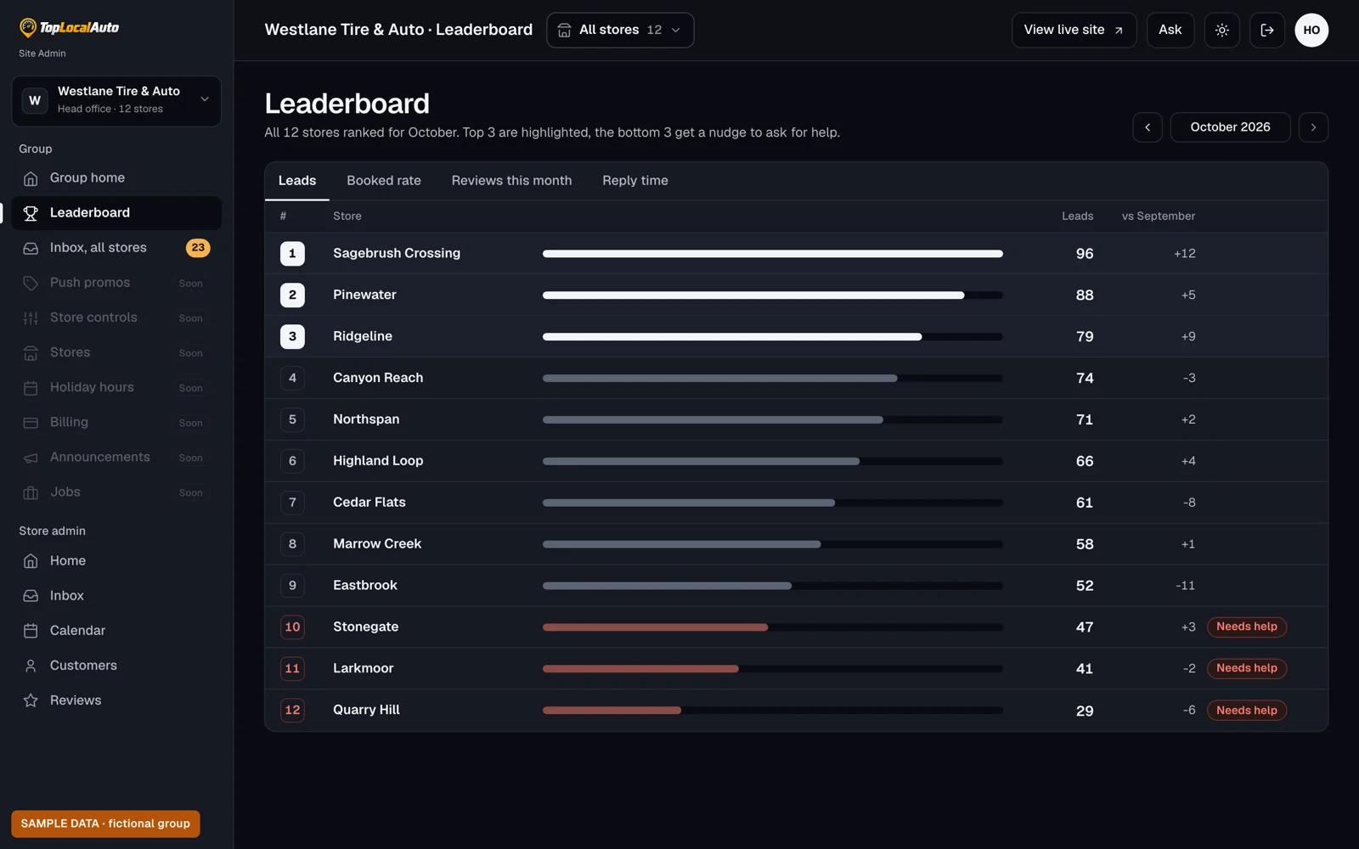Select the Leaderboard trophy icon
Screen dimensions: 1359x849
coord(31,213)
